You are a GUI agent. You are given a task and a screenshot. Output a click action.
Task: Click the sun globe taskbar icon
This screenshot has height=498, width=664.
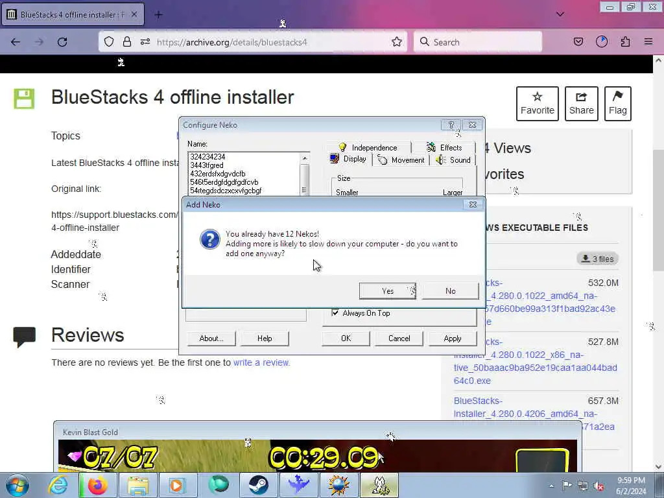[338, 485]
